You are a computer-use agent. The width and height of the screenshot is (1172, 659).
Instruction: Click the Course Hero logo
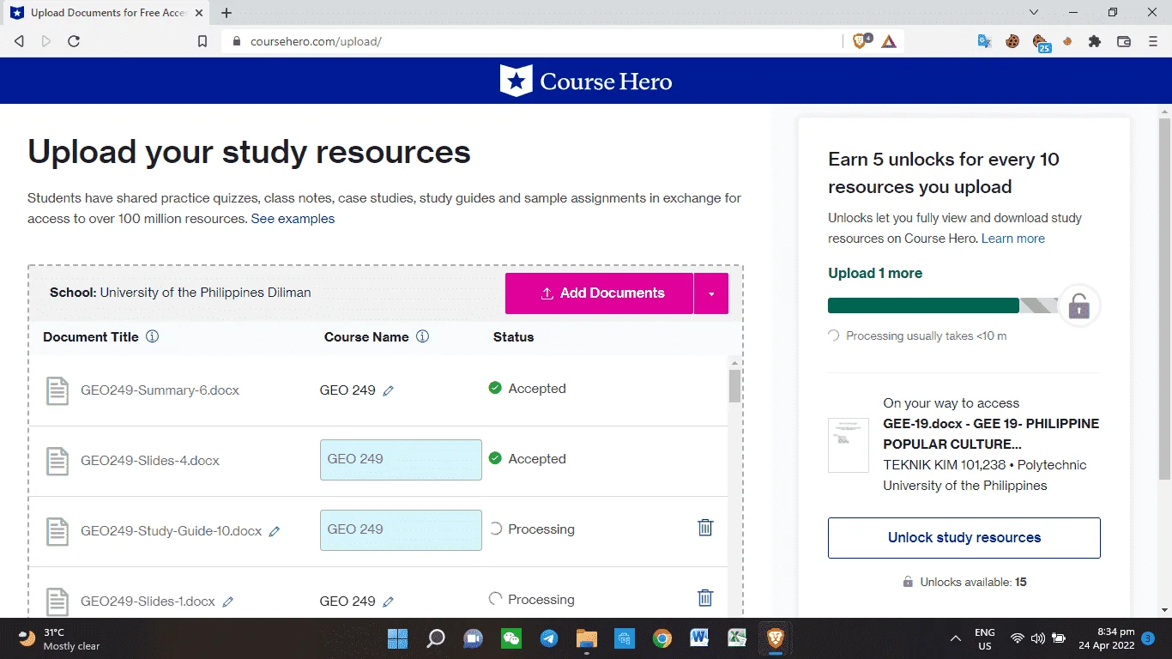point(586,82)
